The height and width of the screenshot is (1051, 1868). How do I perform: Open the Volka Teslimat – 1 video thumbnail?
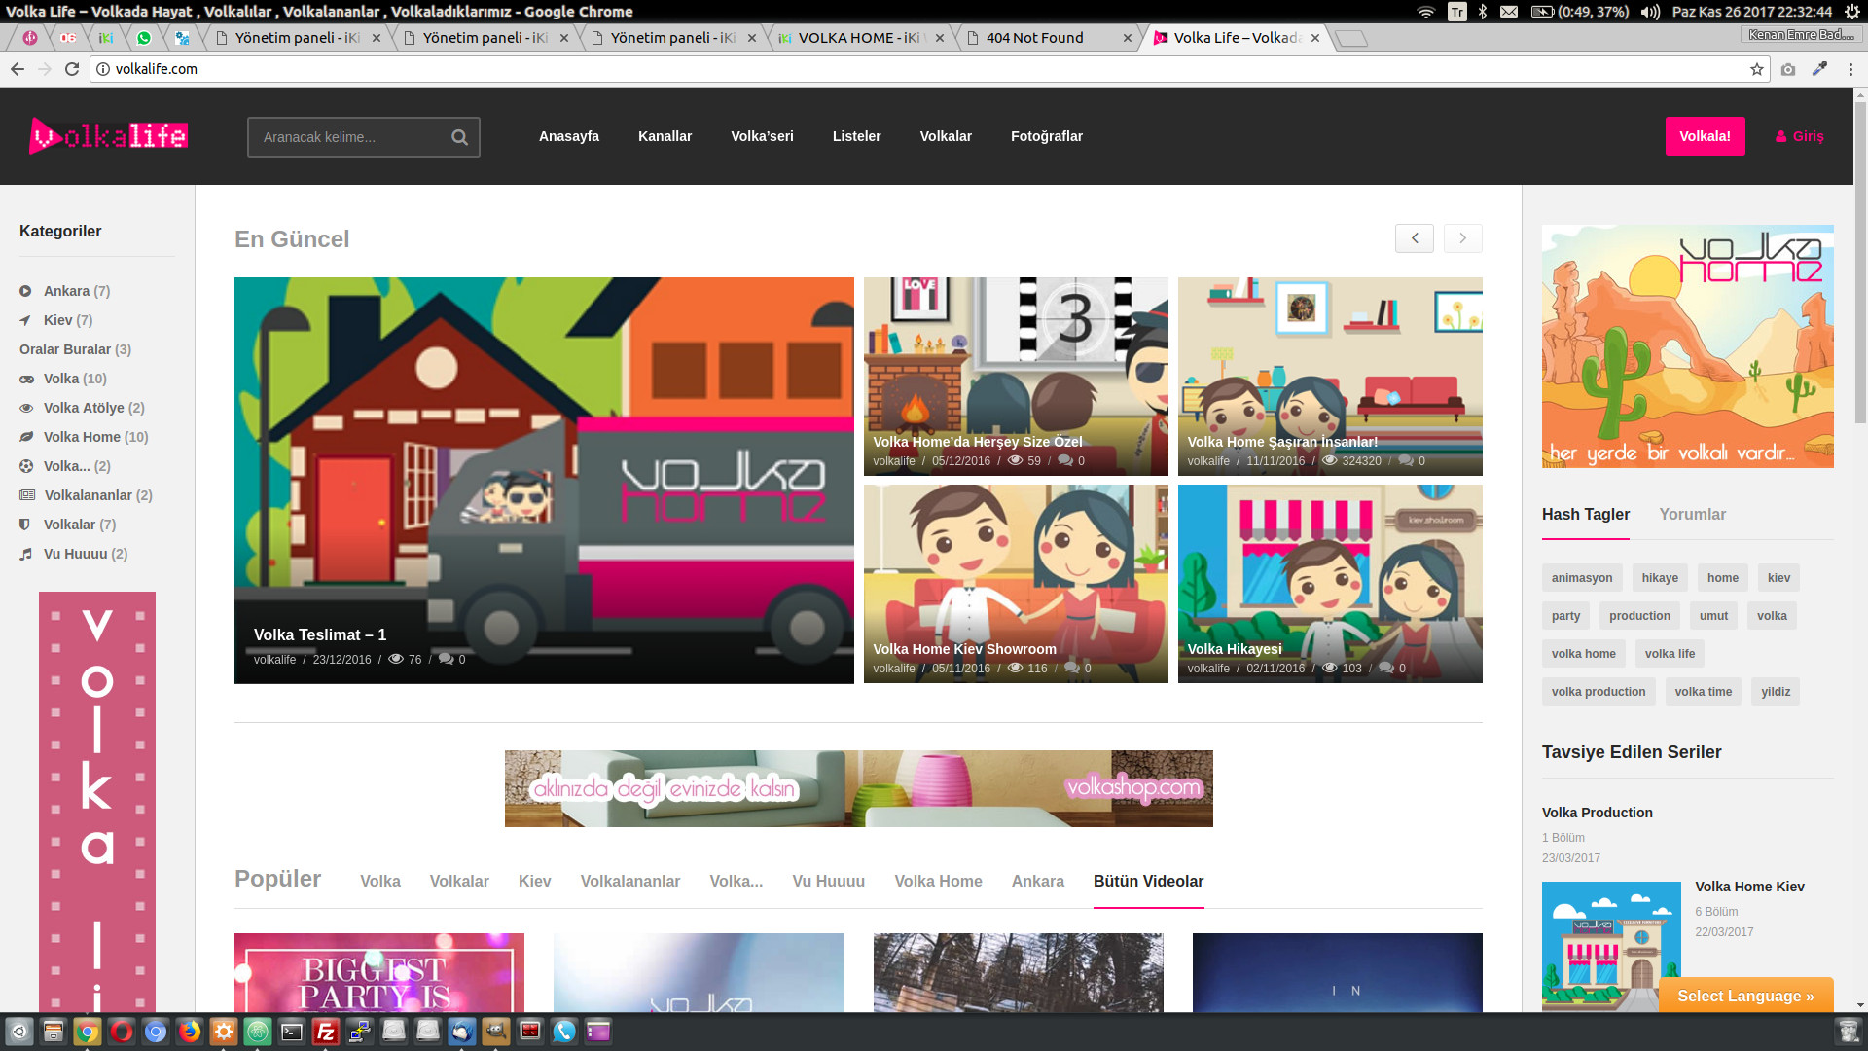544,481
